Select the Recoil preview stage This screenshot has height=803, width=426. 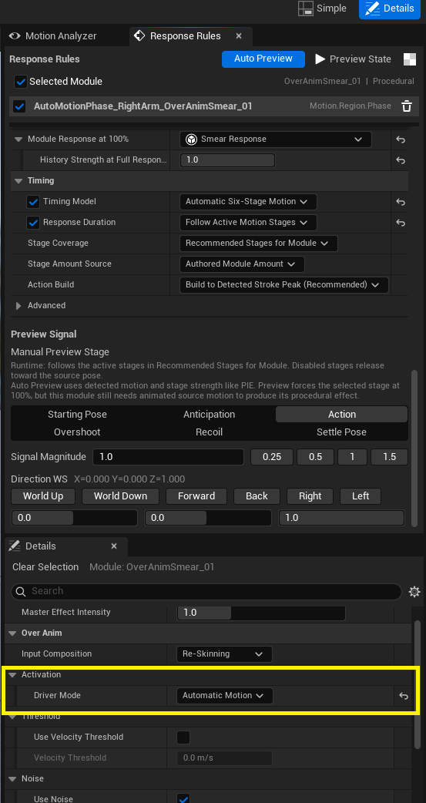tap(210, 432)
